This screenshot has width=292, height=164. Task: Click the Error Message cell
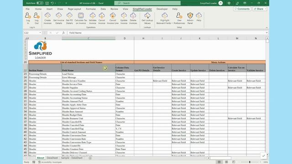[x=89, y=77]
